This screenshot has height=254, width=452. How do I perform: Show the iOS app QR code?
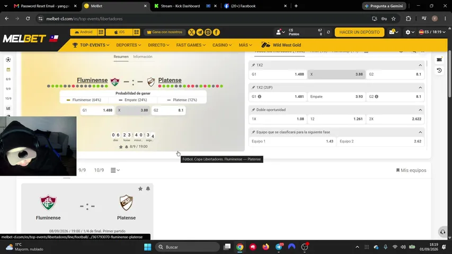point(137,32)
